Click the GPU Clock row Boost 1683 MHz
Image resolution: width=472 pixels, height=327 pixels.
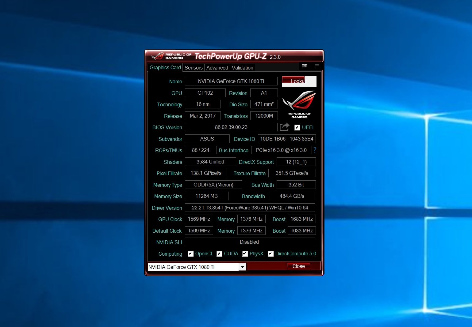(302, 219)
